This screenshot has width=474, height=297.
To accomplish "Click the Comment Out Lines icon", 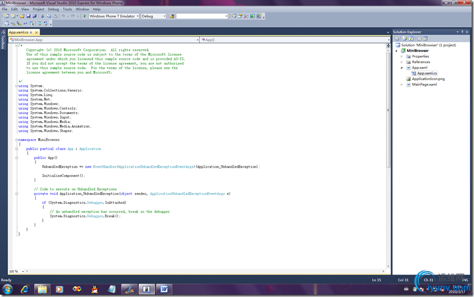I will click(40, 23).
